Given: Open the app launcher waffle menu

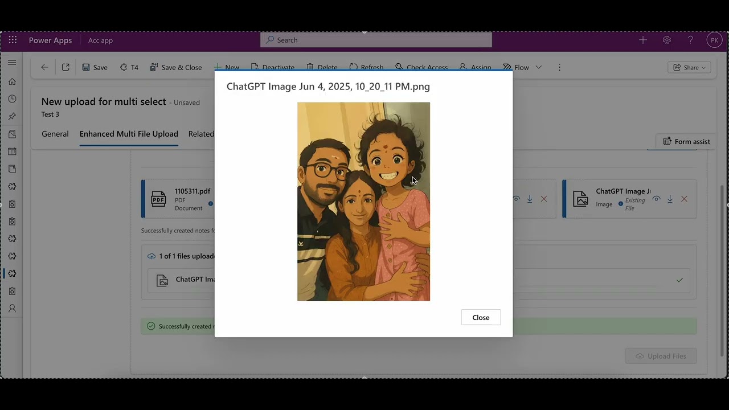Looking at the screenshot, I should (13, 40).
